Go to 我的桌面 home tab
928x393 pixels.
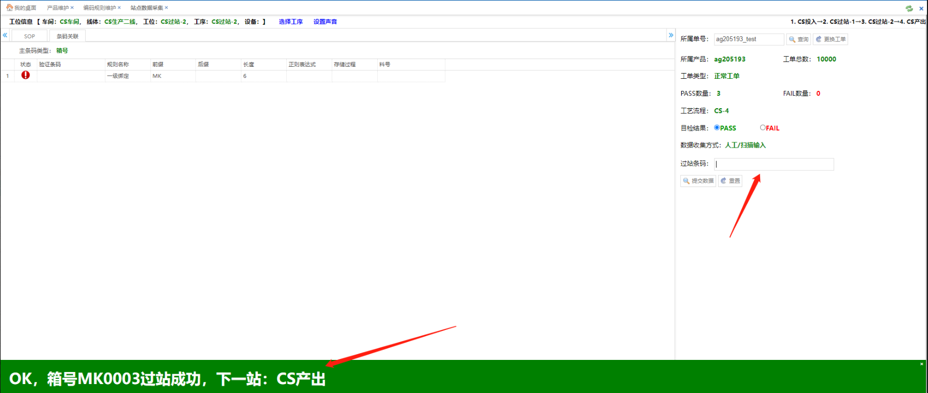click(x=22, y=8)
